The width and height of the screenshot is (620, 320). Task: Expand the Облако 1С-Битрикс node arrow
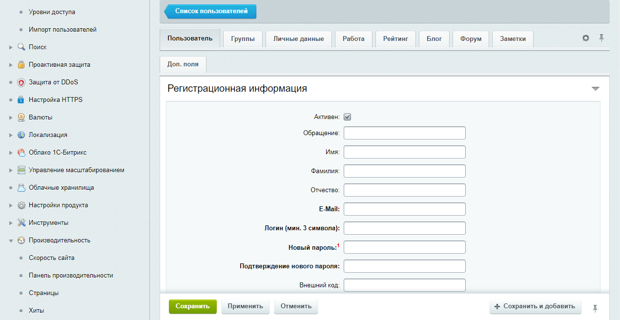pos(11,153)
